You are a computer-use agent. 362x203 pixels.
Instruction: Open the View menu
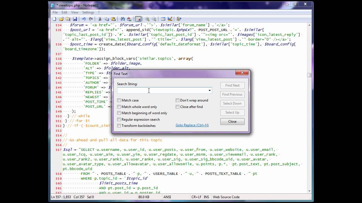click(x=75, y=12)
